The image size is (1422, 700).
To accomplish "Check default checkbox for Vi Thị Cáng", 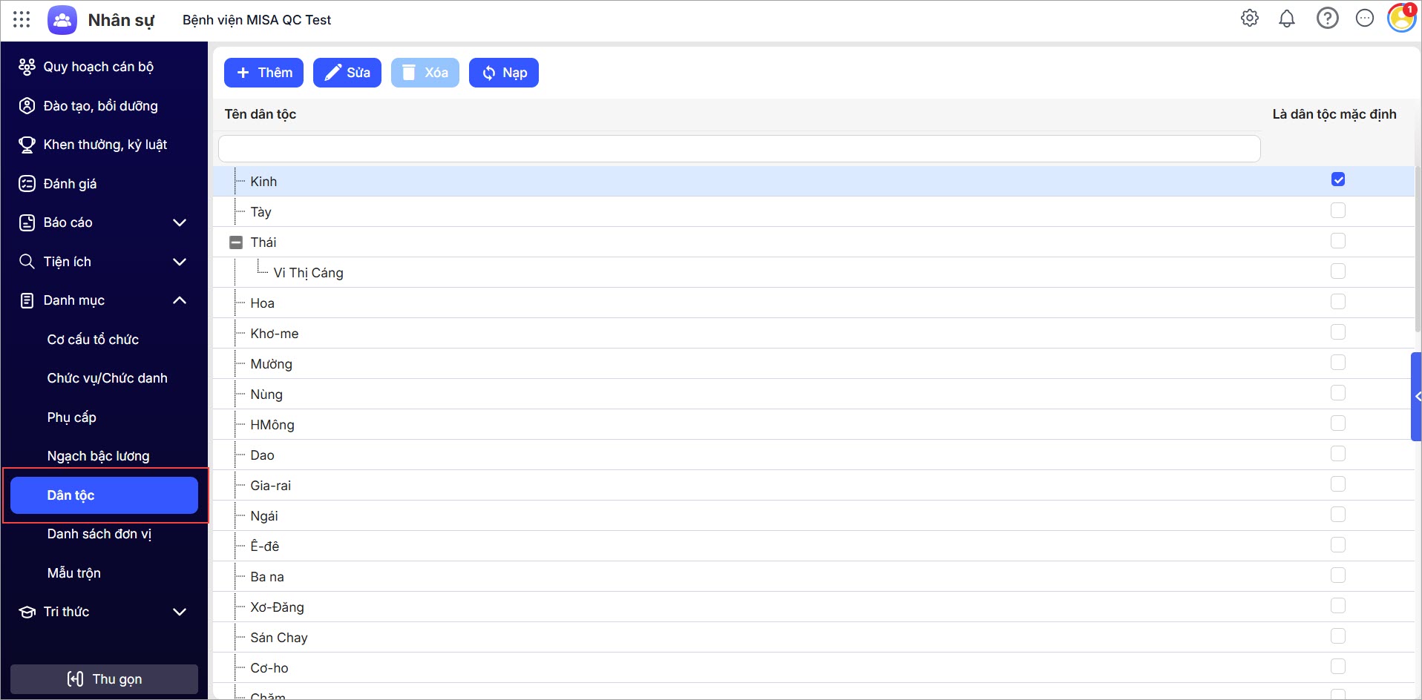I will click(x=1338, y=271).
